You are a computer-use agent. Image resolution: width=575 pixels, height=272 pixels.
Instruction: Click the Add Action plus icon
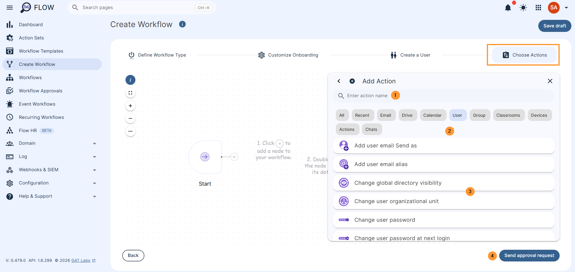point(352,81)
